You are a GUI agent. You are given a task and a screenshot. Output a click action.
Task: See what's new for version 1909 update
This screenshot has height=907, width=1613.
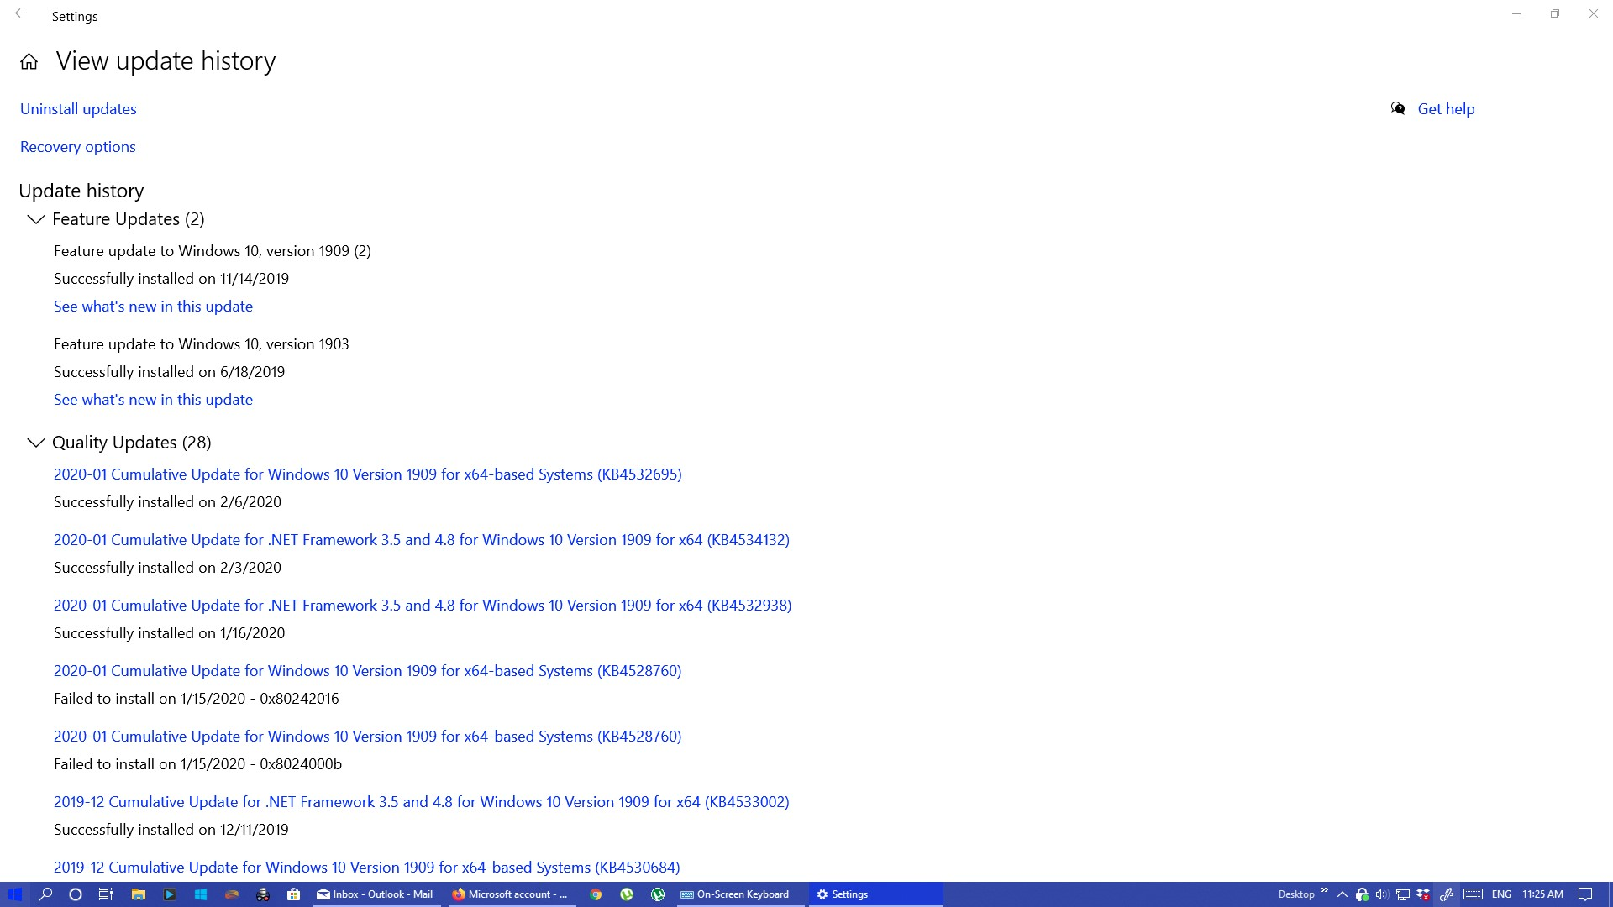(153, 307)
